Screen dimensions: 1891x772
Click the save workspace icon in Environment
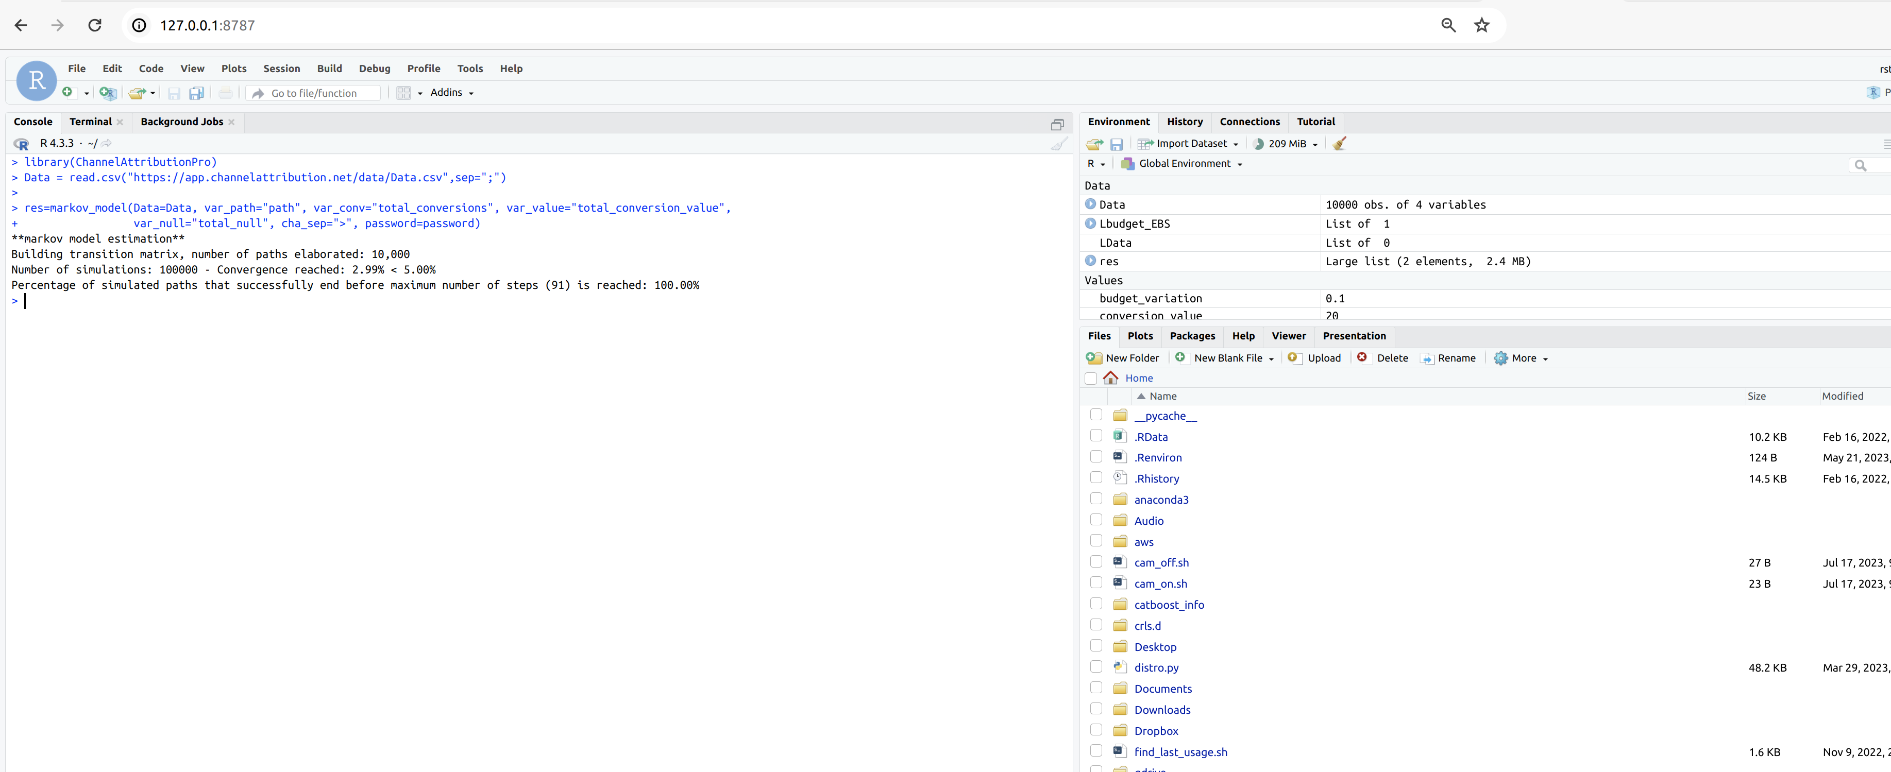pyautogui.click(x=1117, y=144)
